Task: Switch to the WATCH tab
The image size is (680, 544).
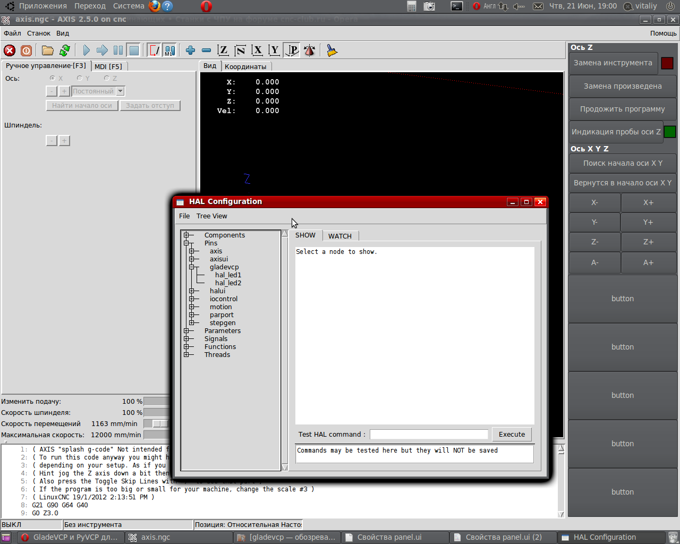Action: click(x=339, y=236)
